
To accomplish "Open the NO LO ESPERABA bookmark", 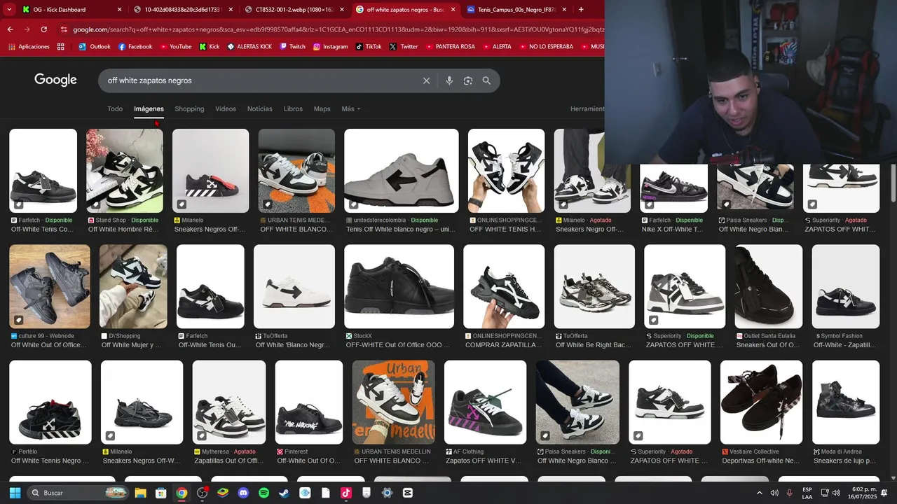I will tap(545, 47).
